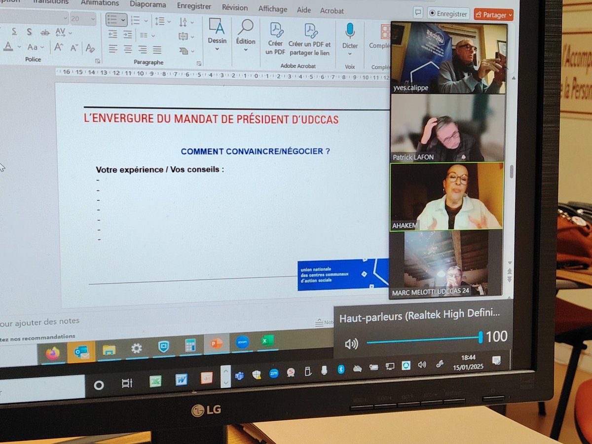Open the Révision tab

coord(235,7)
